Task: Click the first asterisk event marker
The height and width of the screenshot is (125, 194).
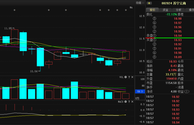Action: point(15,10)
